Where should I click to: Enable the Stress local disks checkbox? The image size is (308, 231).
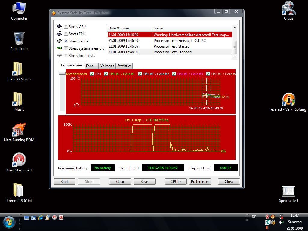tap(66, 56)
